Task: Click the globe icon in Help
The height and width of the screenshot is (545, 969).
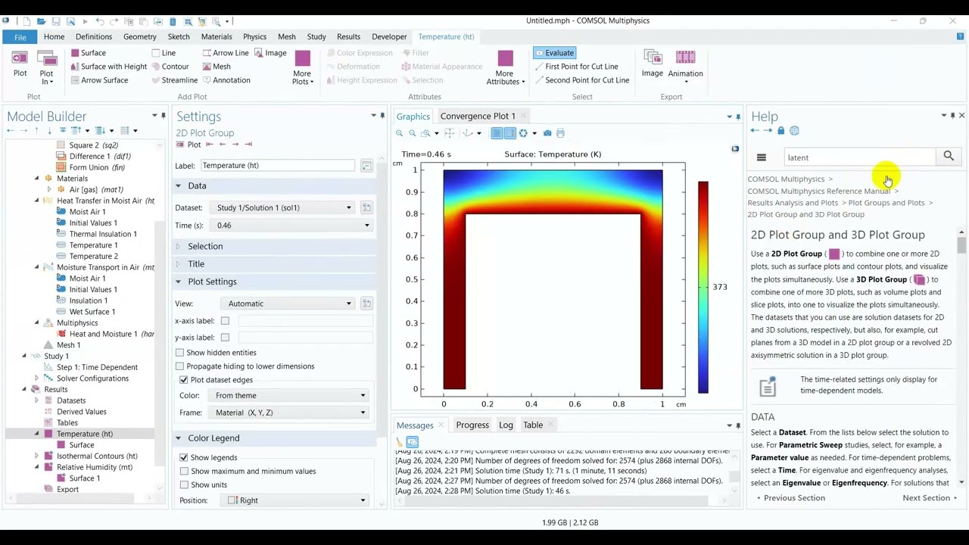Action: [x=794, y=131]
